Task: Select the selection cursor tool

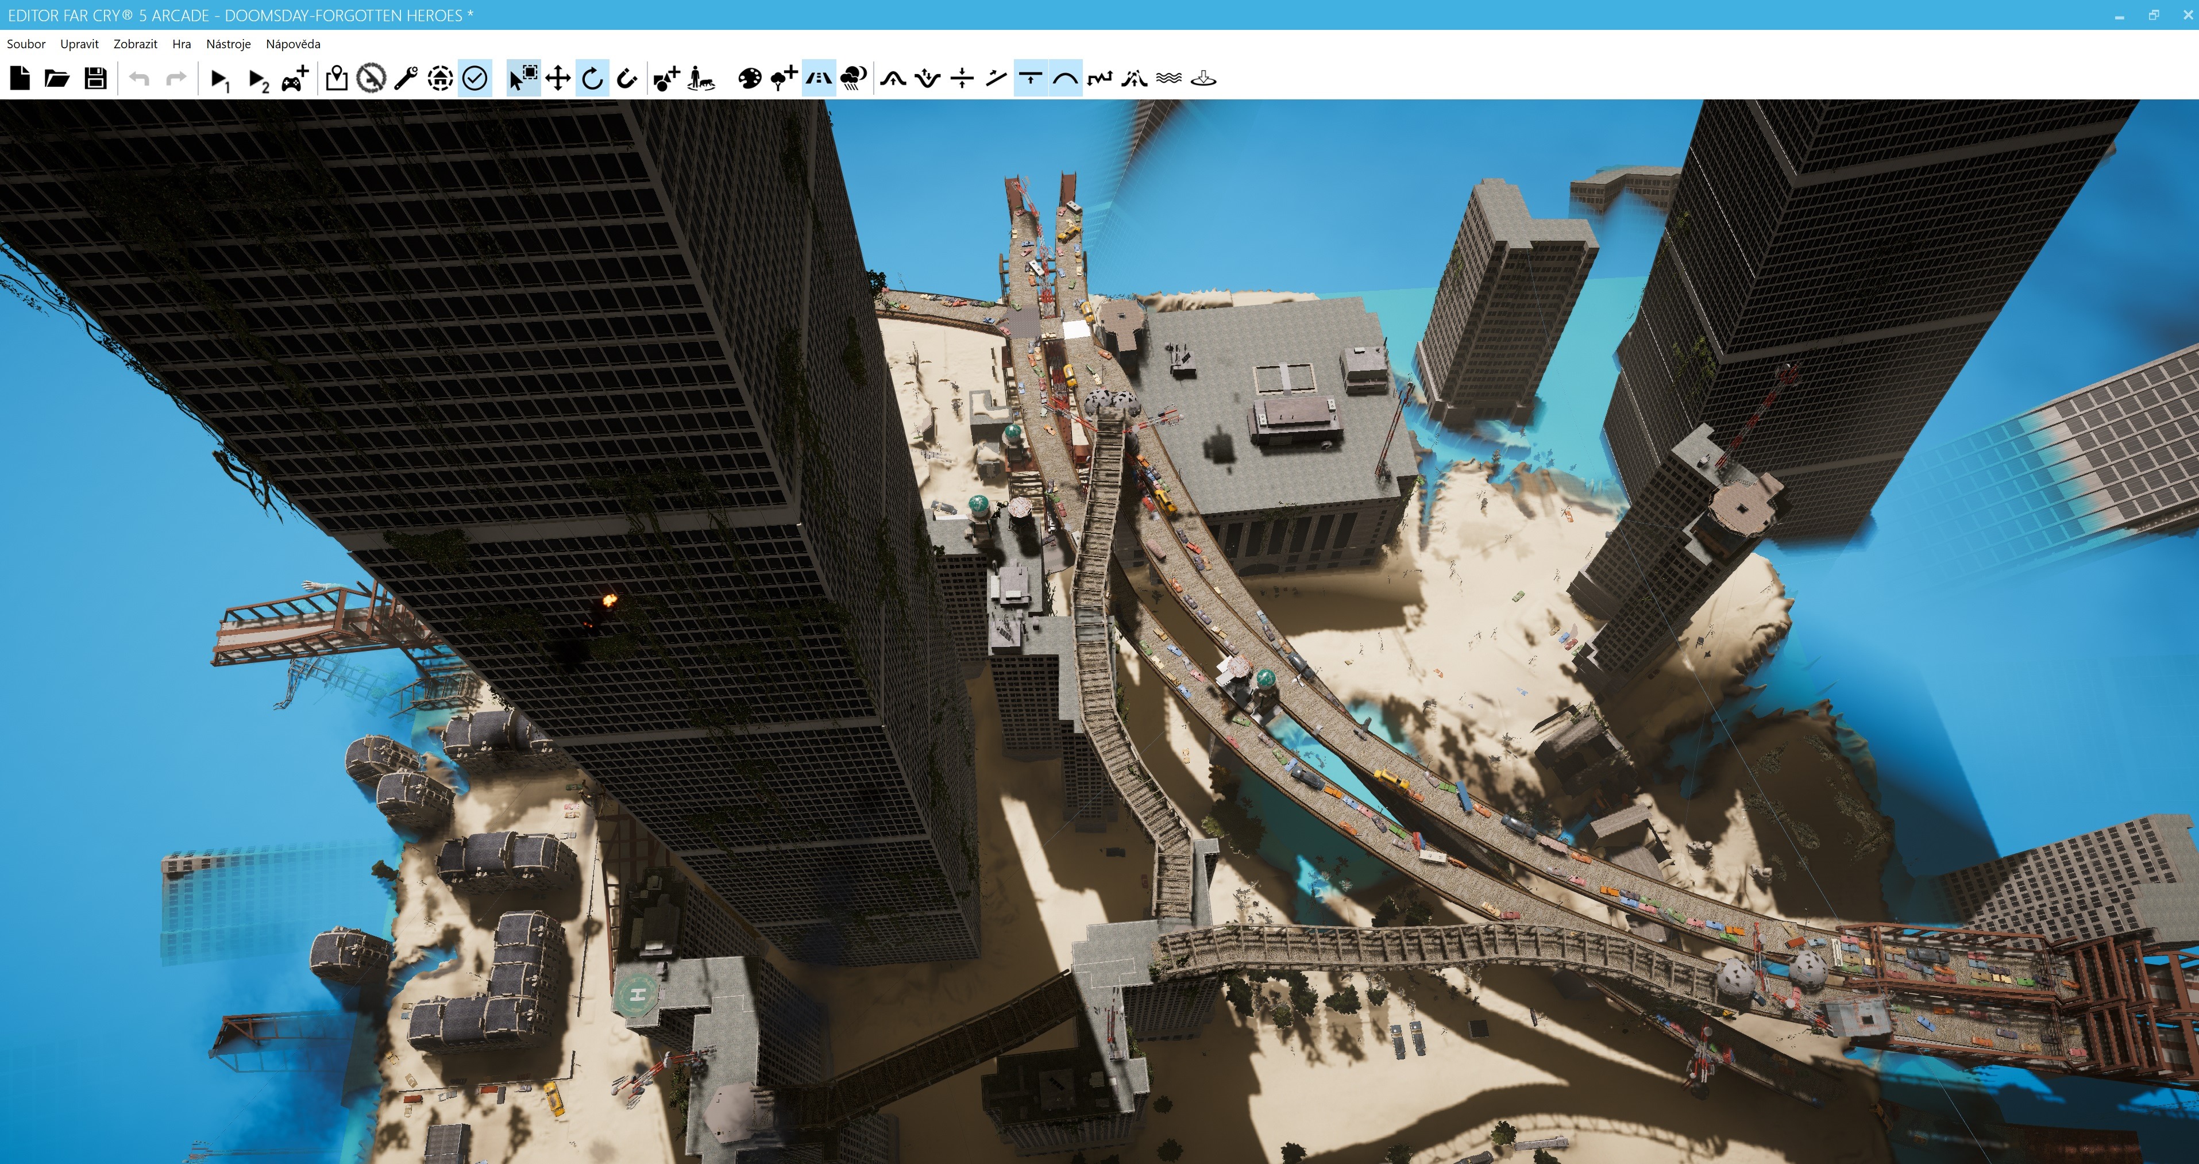Action: click(522, 79)
